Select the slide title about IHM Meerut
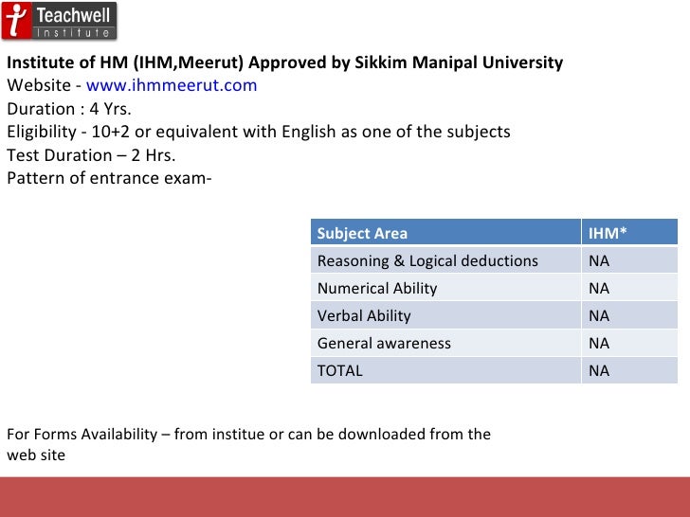The image size is (690, 517). pyautogui.click(x=284, y=62)
